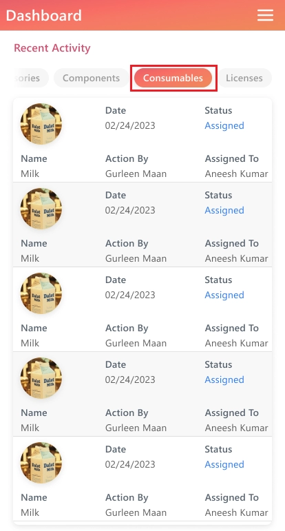Open the fourth entry's Assigned status link

point(224,379)
